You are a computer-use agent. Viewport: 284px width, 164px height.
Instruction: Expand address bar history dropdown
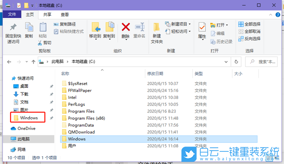click(226, 62)
